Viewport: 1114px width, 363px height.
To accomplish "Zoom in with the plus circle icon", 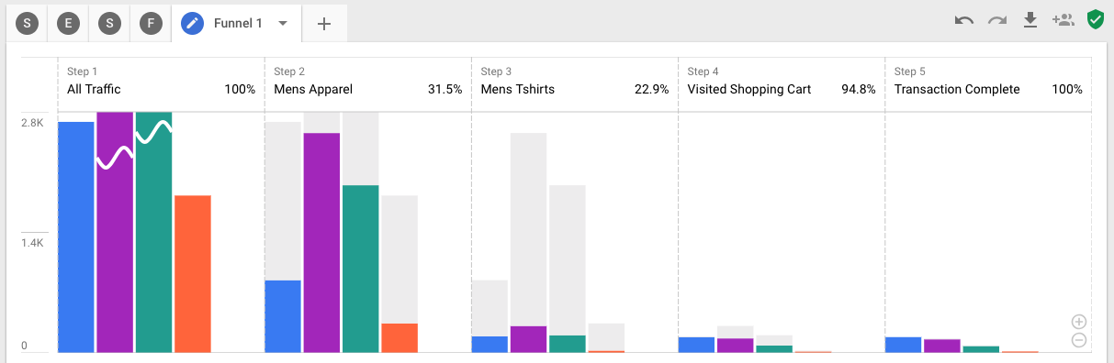I will (1079, 322).
